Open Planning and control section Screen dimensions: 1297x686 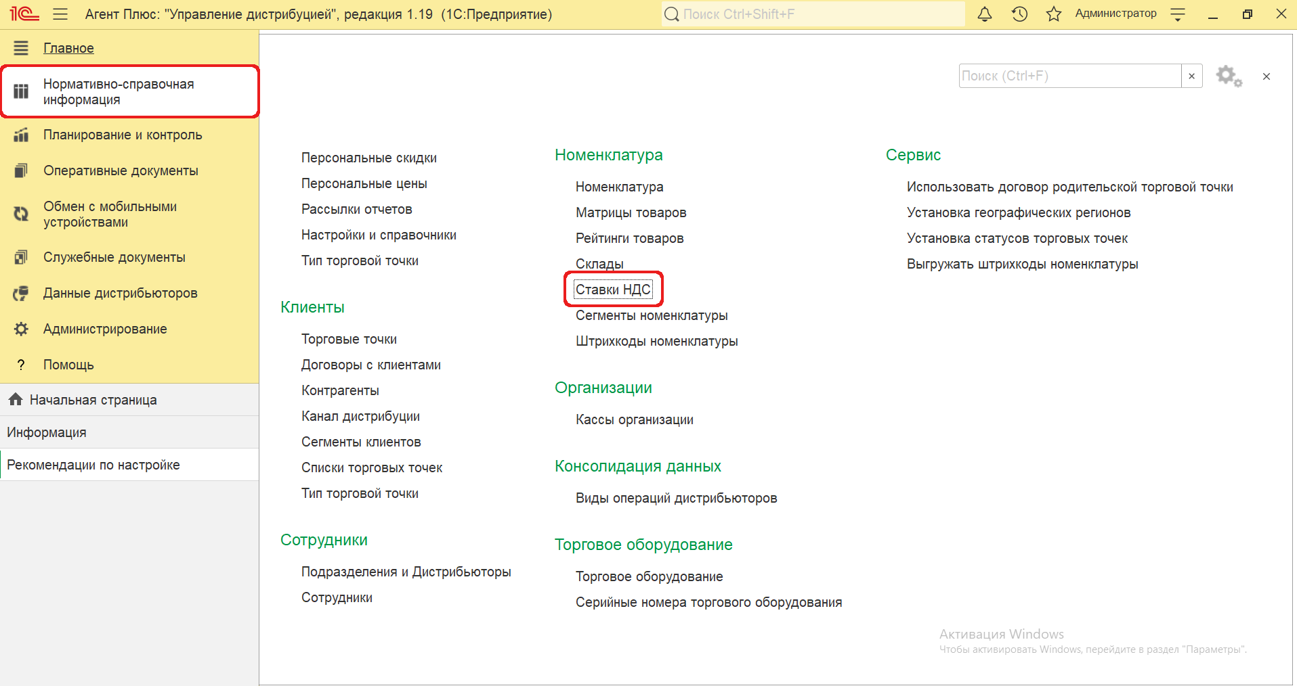pyautogui.click(x=123, y=135)
